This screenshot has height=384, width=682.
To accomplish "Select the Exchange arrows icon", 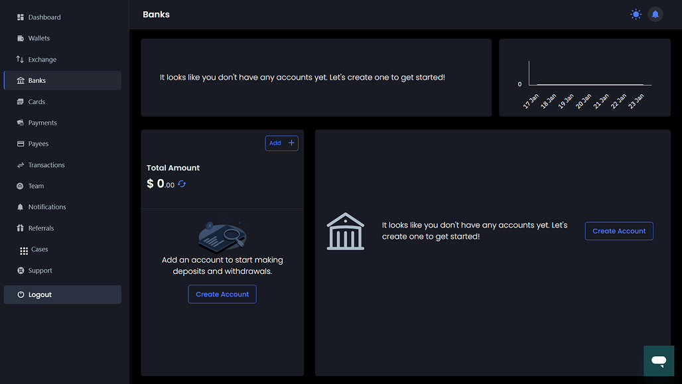I will click(21, 60).
